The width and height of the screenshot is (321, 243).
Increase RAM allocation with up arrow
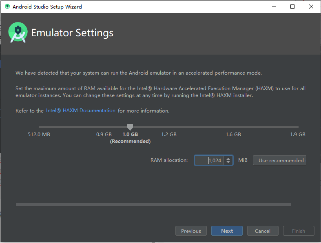click(228, 158)
